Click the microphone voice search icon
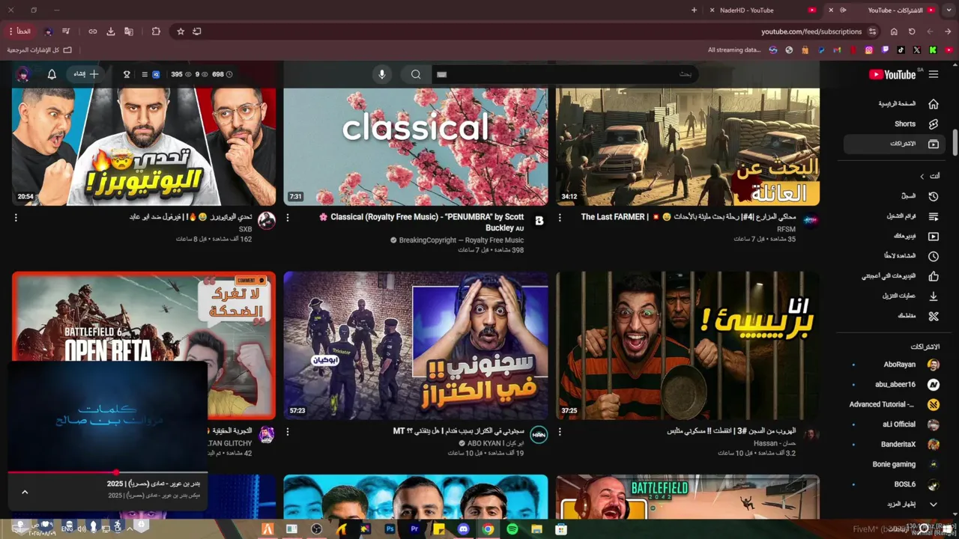 382,74
